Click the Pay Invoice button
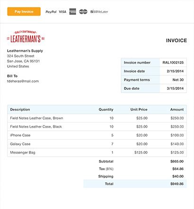Screen dimensions: 194x209 pos(24,11)
